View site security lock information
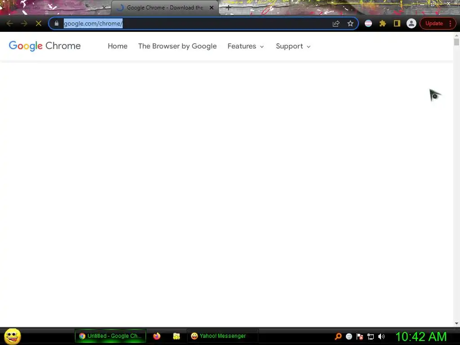Viewport: 460px width, 345px height. click(57, 23)
